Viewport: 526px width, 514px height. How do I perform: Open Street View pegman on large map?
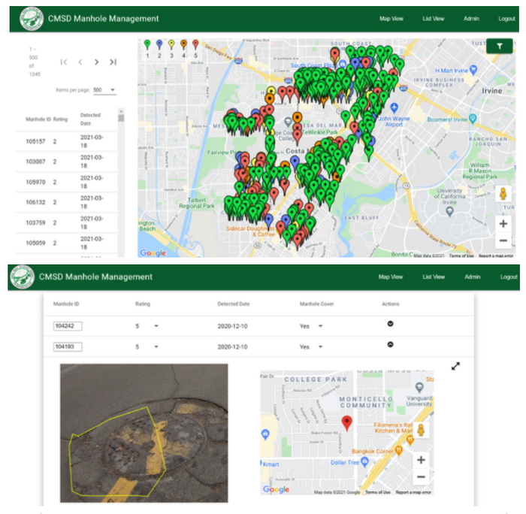(503, 194)
